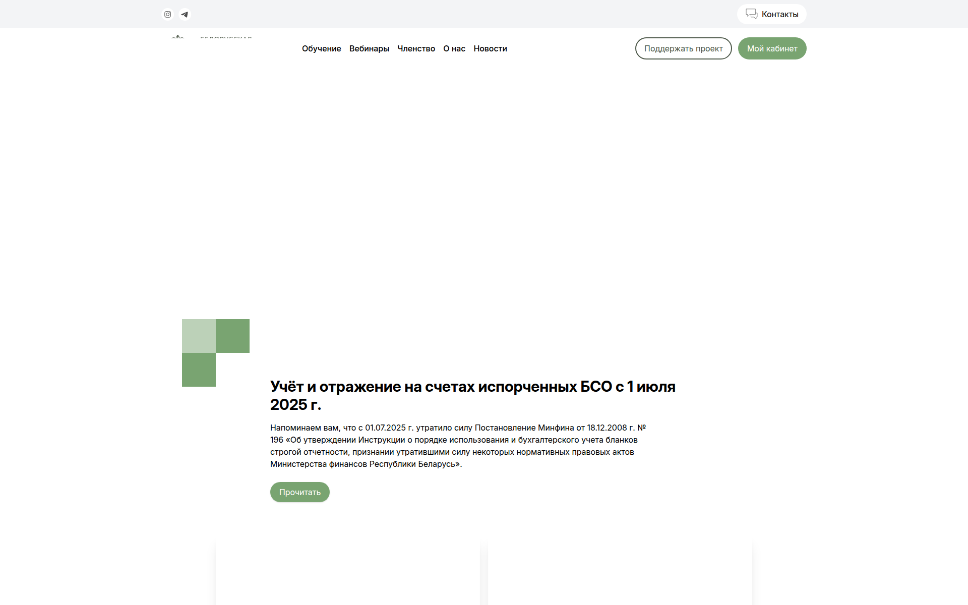The image size is (968, 605).
Task: Click the paragraph starting "Напоминаем вам"
Action: coord(458,446)
